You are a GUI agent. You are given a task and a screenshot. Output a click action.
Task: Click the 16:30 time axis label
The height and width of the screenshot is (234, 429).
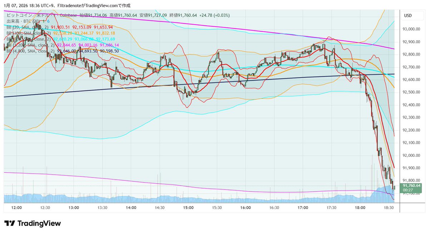(x=274, y=208)
